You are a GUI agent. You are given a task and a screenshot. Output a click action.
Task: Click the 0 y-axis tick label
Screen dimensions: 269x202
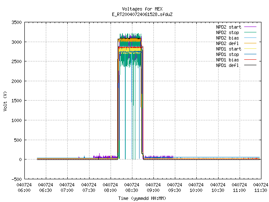tap(21, 159)
